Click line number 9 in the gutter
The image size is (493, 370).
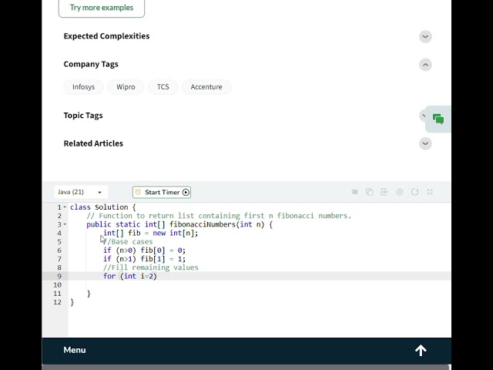pos(59,276)
